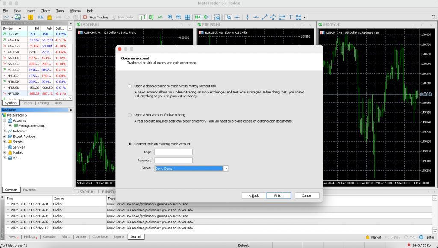Select the crosshair cursor tool
Screen dimensions: 438x248
(237, 17)
